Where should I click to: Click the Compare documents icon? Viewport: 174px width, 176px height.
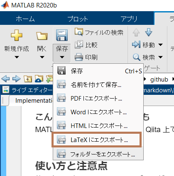79,44
